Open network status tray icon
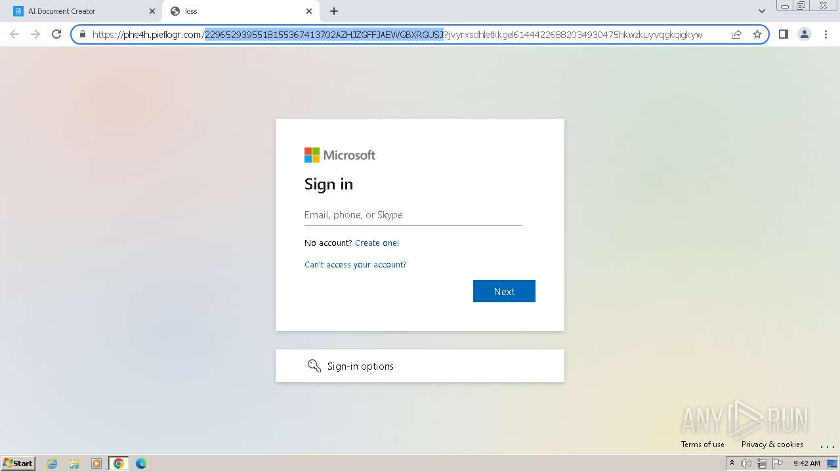 (762, 463)
